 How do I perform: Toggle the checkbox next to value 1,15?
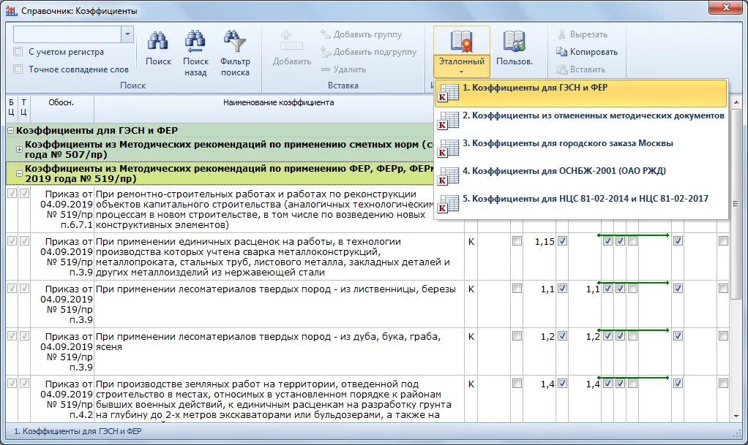point(562,241)
